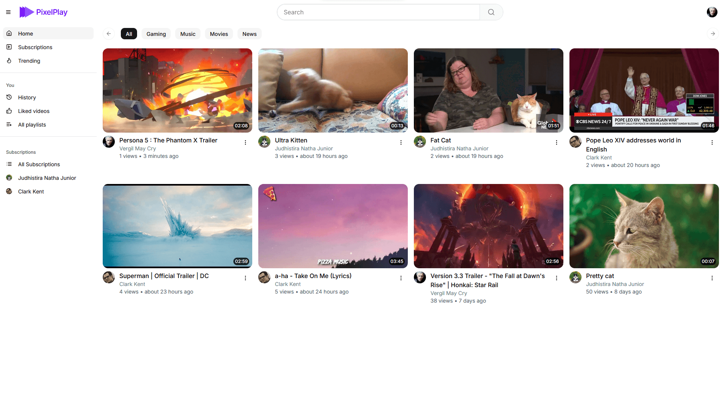Open All playlists in sidebar
725x408 pixels.
[x=48, y=124]
